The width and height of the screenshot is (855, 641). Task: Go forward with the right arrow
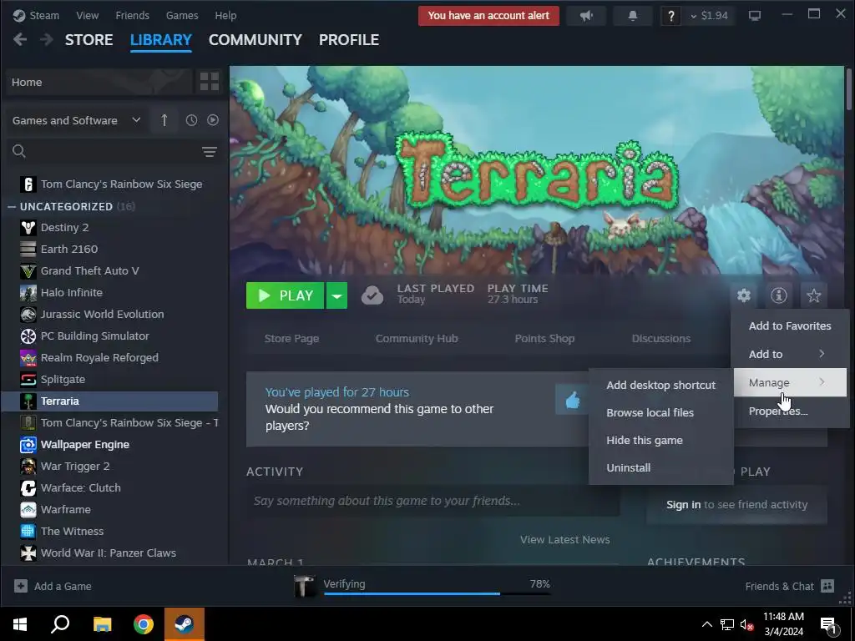[x=47, y=40]
